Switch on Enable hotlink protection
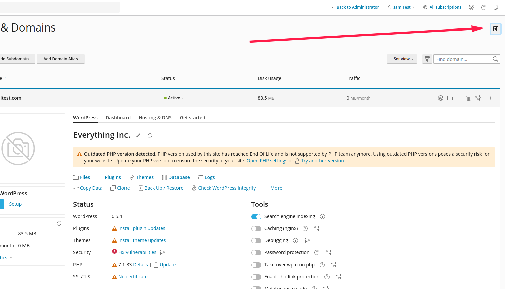505x289 pixels. coord(256,277)
